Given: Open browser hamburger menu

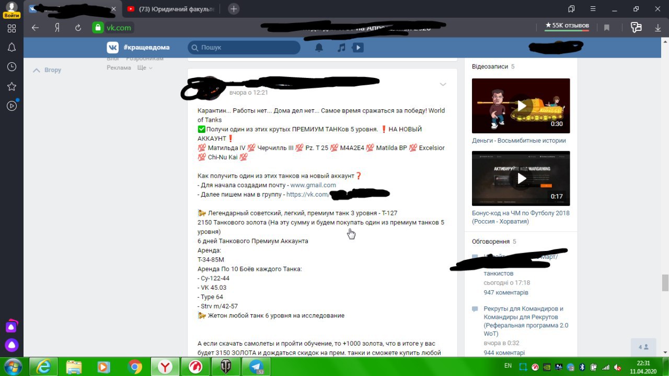Looking at the screenshot, I should (x=592, y=9).
